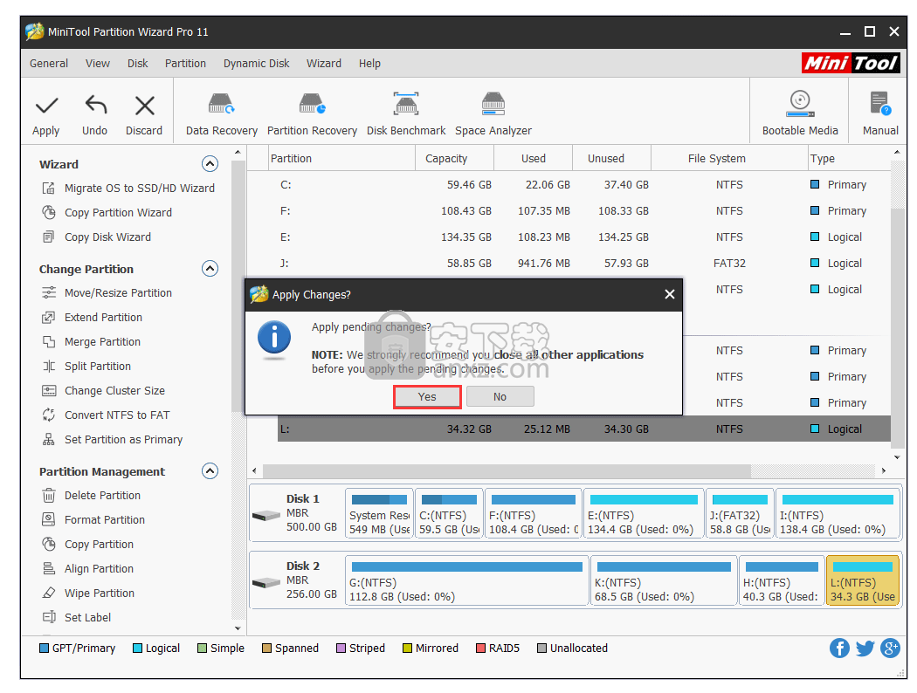This screenshot has width=917, height=693.
Task: Close the Apply Changes dialog
Action: (x=670, y=294)
